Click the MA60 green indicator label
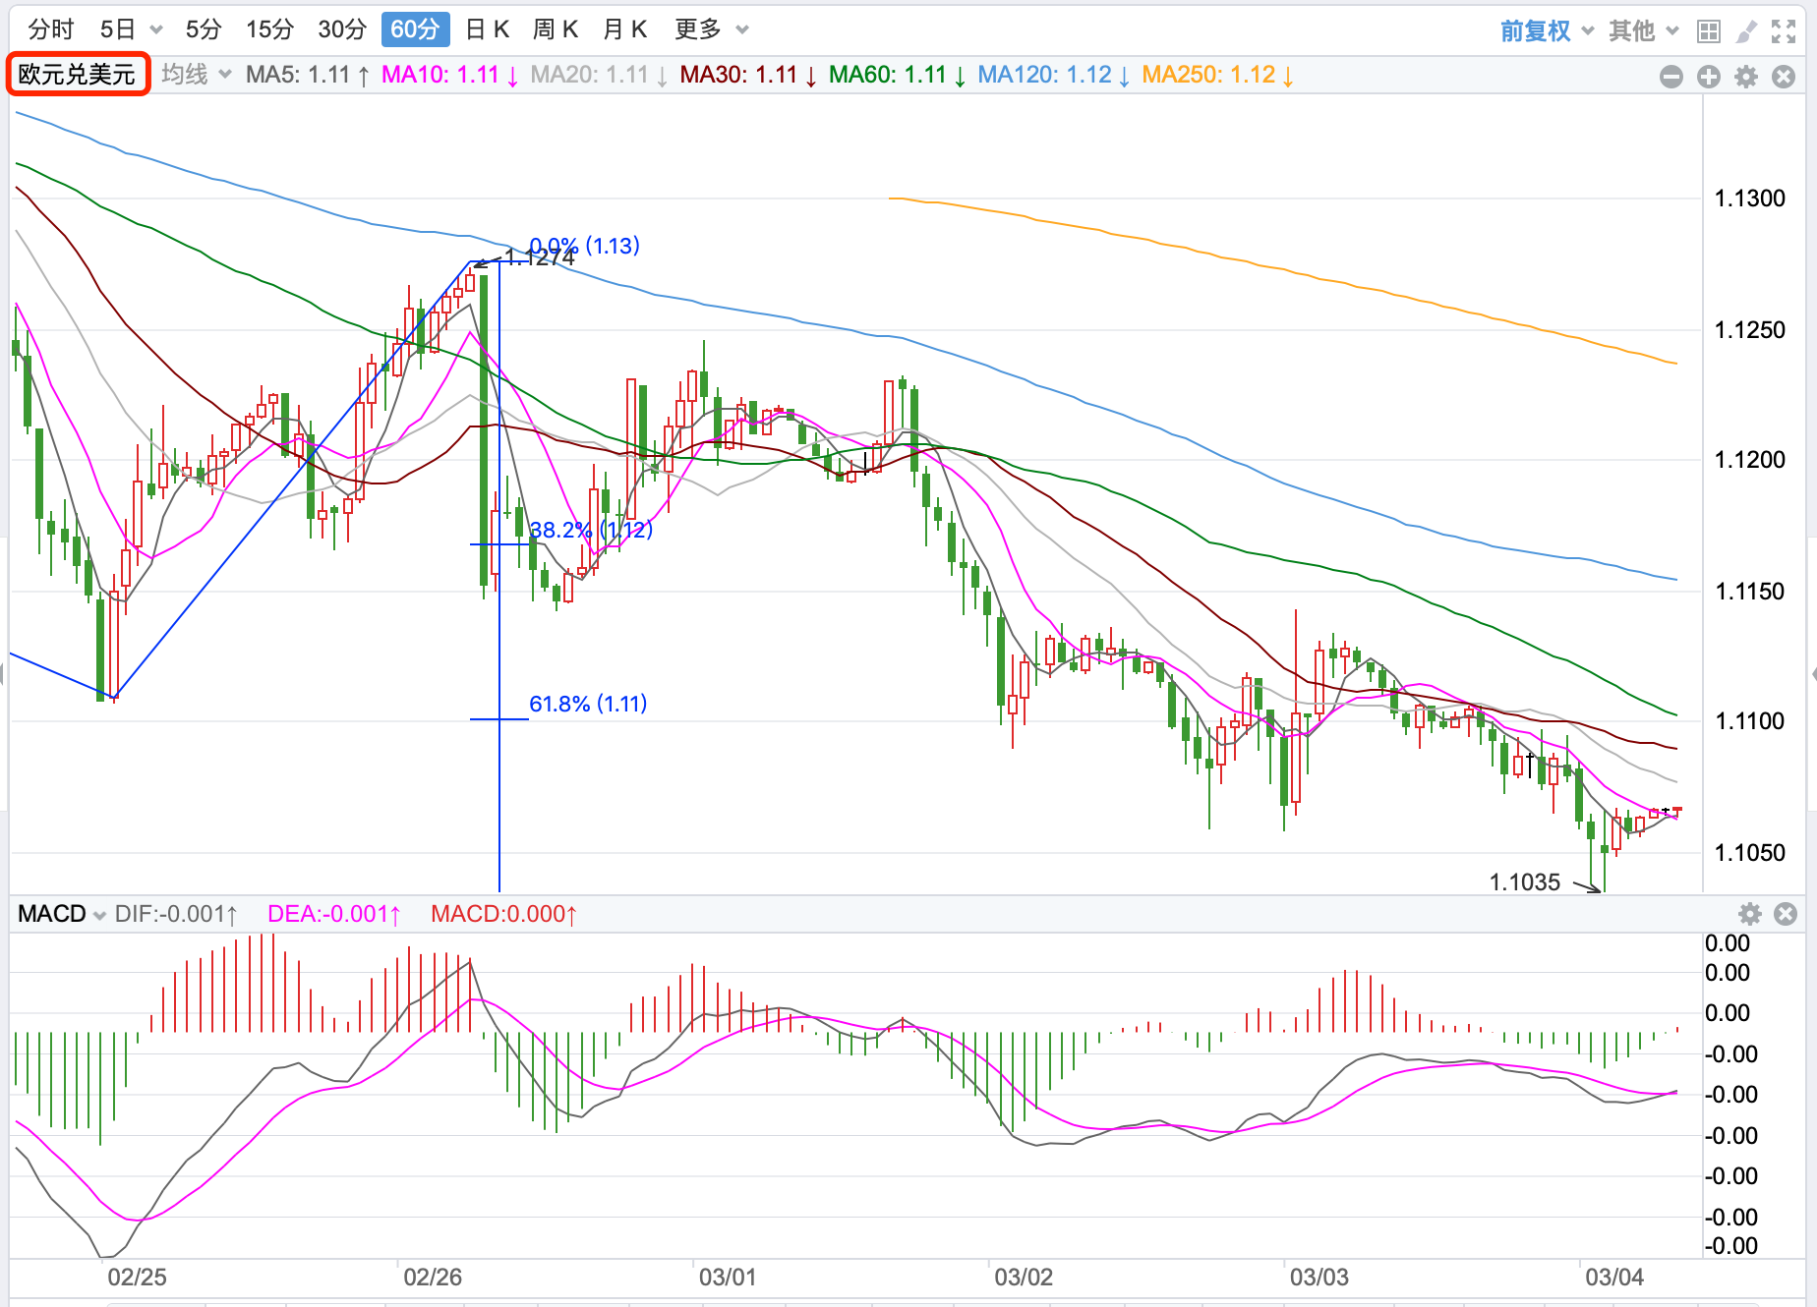 point(898,75)
